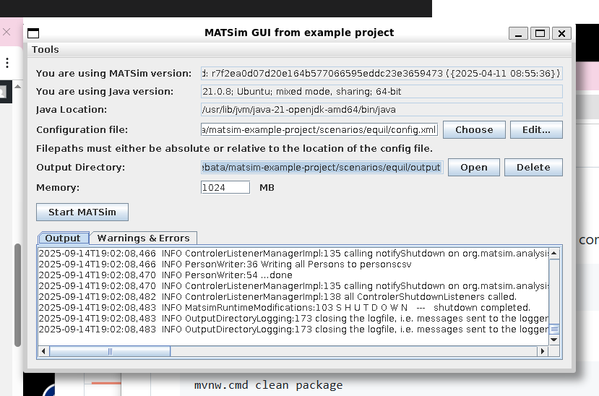This screenshot has height=396, width=599.
Task: Click Delete output directory button
Action: tap(533, 167)
